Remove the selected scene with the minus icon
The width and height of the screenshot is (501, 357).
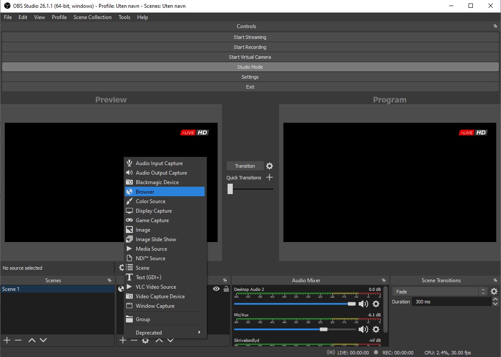click(18, 341)
